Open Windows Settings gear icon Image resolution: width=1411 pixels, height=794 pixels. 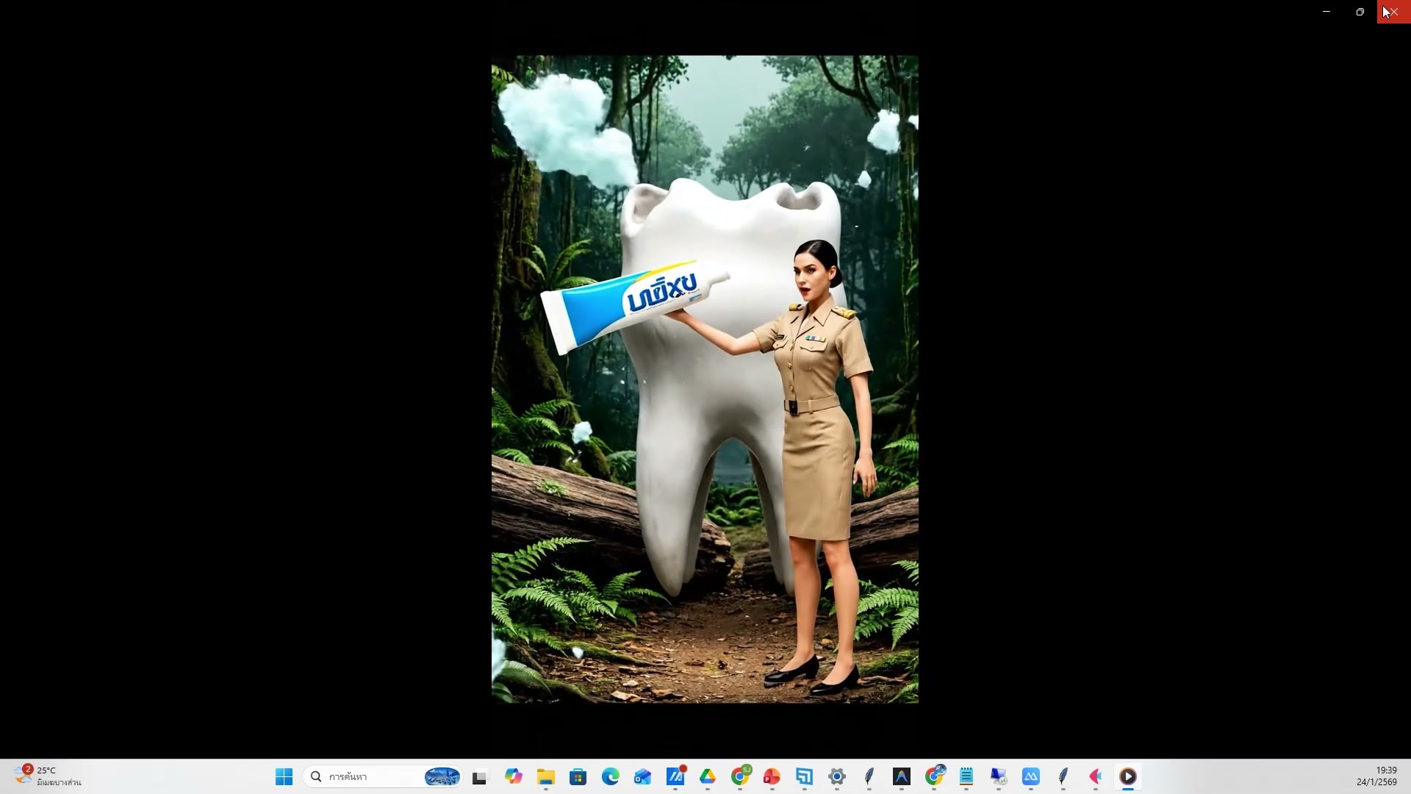pyautogui.click(x=836, y=776)
